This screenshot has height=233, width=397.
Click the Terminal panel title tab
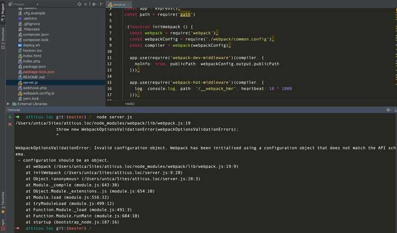click(x=14, y=110)
